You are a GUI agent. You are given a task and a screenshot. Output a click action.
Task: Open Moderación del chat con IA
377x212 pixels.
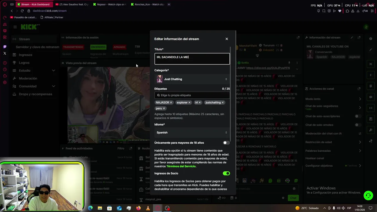point(333,134)
